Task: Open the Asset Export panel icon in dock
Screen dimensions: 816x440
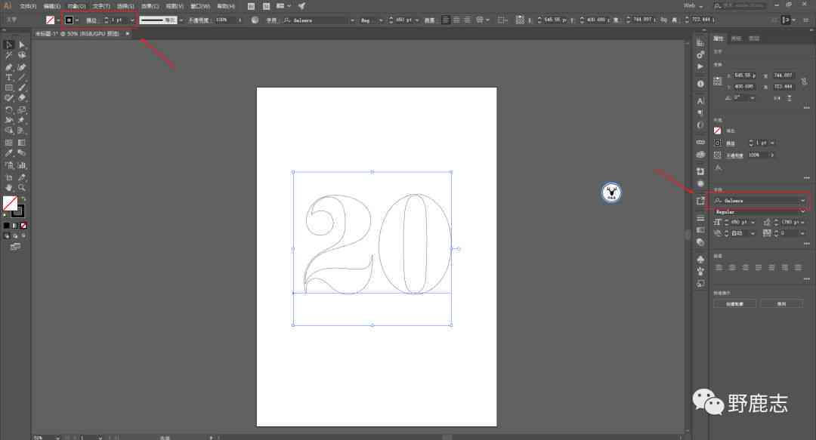Action: click(x=700, y=201)
